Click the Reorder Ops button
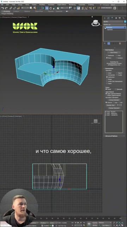Image resolution: width=127 pixels, height=227 pixels. click(110, 105)
